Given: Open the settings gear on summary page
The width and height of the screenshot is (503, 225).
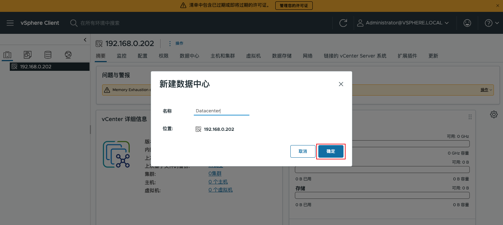Looking at the screenshot, I should coord(494,114).
